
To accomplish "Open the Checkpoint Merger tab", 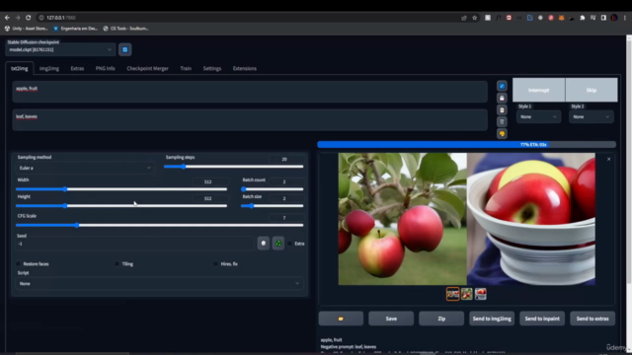I will 147,68.
